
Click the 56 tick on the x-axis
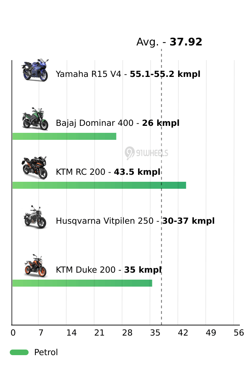[239, 333]
